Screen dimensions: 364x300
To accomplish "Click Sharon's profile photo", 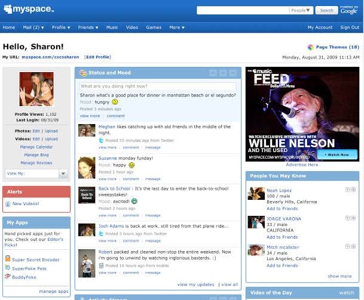I will tap(36, 89).
